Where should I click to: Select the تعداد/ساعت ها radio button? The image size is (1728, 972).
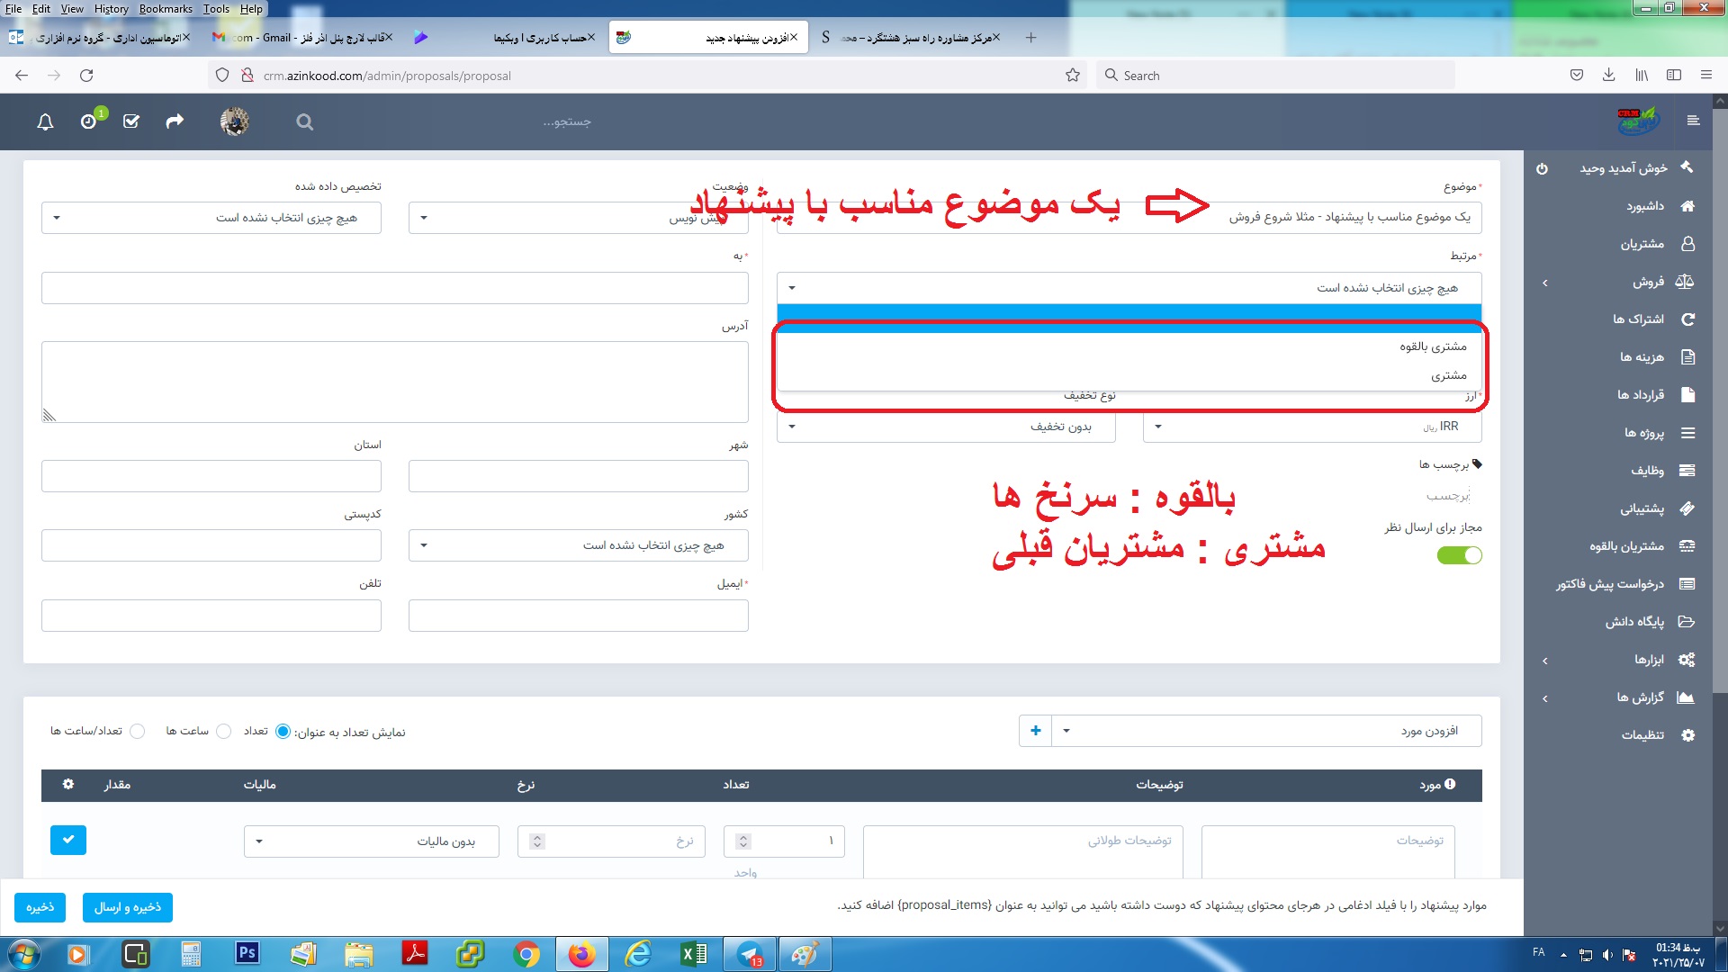(138, 732)
